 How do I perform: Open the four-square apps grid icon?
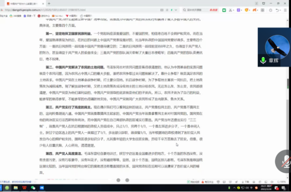[262, 10]
